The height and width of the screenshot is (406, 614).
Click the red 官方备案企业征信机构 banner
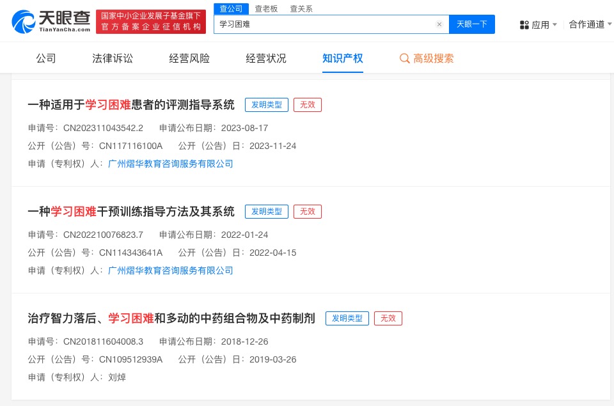pos(151,22)
